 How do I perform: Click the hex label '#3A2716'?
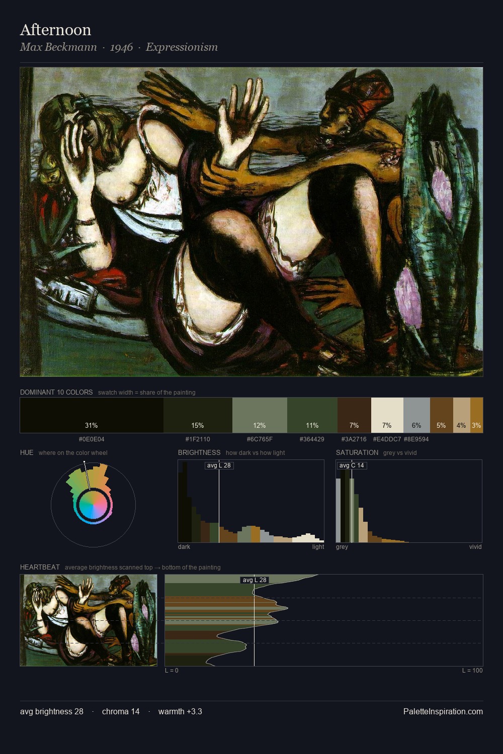click(x=354, y=439)
